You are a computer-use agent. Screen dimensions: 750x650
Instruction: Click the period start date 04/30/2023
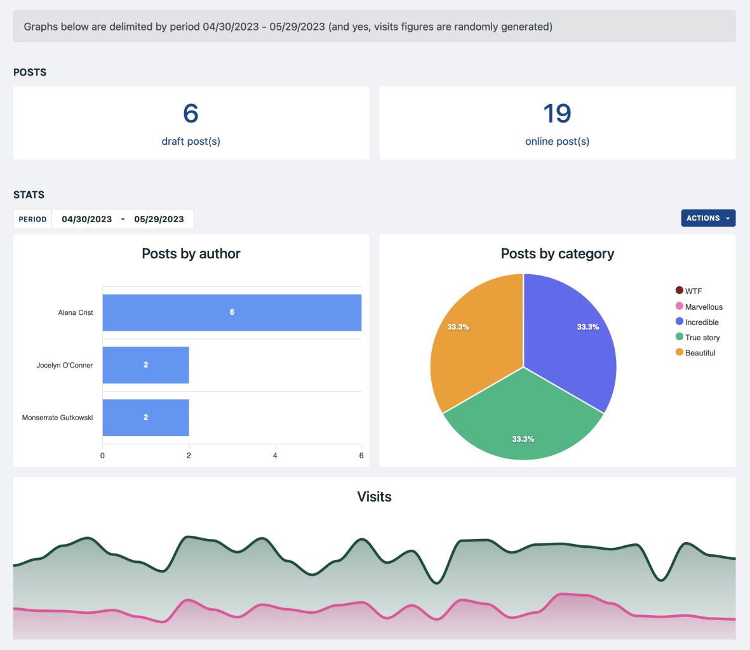tap(86, 219)
